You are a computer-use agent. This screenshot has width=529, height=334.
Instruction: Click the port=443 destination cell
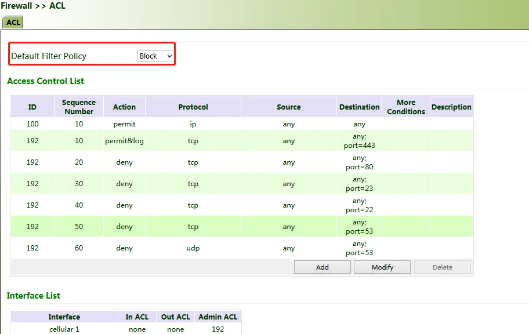click(359, 141)
